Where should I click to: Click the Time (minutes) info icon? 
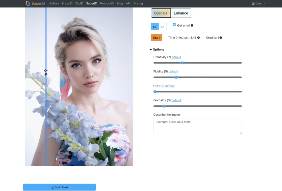(x=198, y=38)
